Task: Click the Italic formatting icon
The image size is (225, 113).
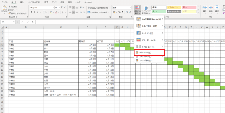Action: point(34,12)
